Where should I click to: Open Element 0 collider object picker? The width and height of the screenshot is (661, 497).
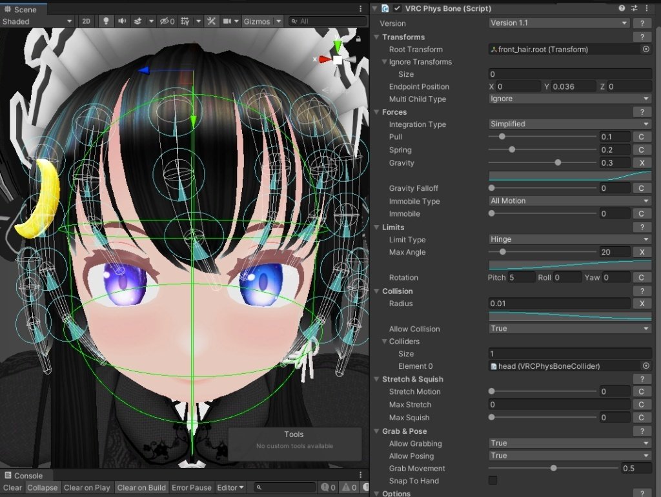646,366
